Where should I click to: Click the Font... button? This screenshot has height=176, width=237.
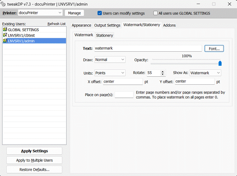coord(214,48)
